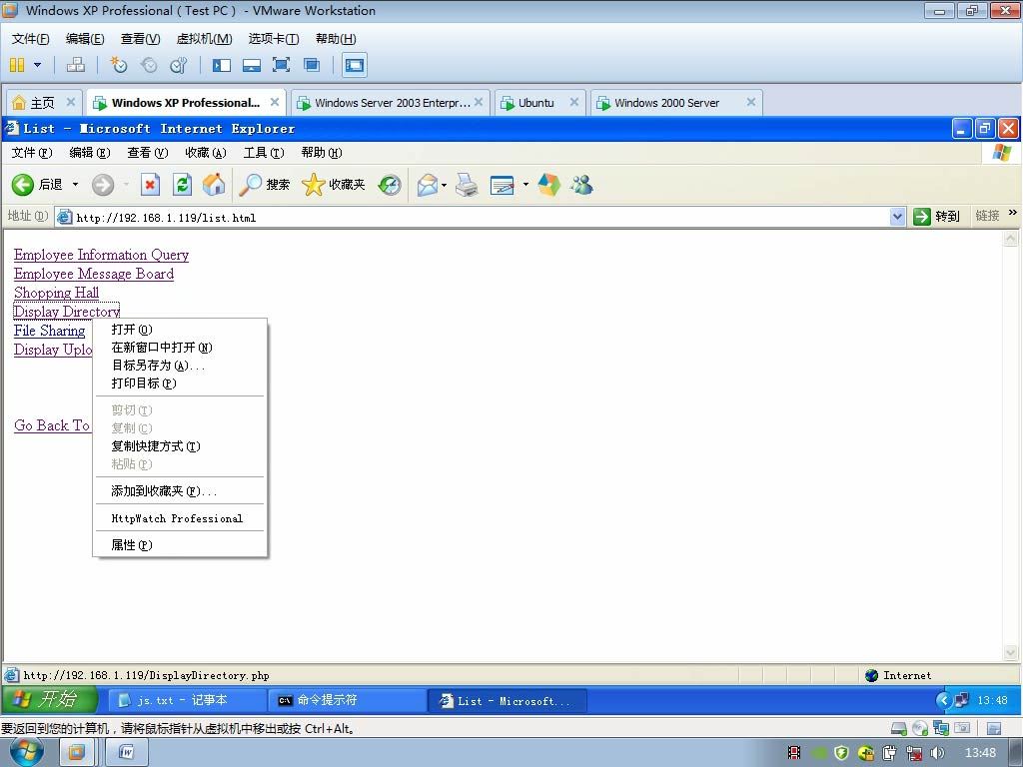Open the dropdown arrow beside VMware pause icon
Viewport: 1023px width, 767px height.
[x=37, y=65]
